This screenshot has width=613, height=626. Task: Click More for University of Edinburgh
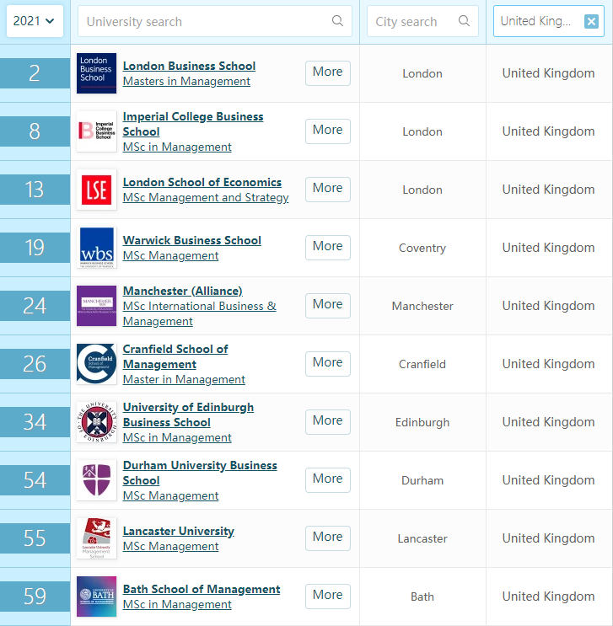point(328,422)
